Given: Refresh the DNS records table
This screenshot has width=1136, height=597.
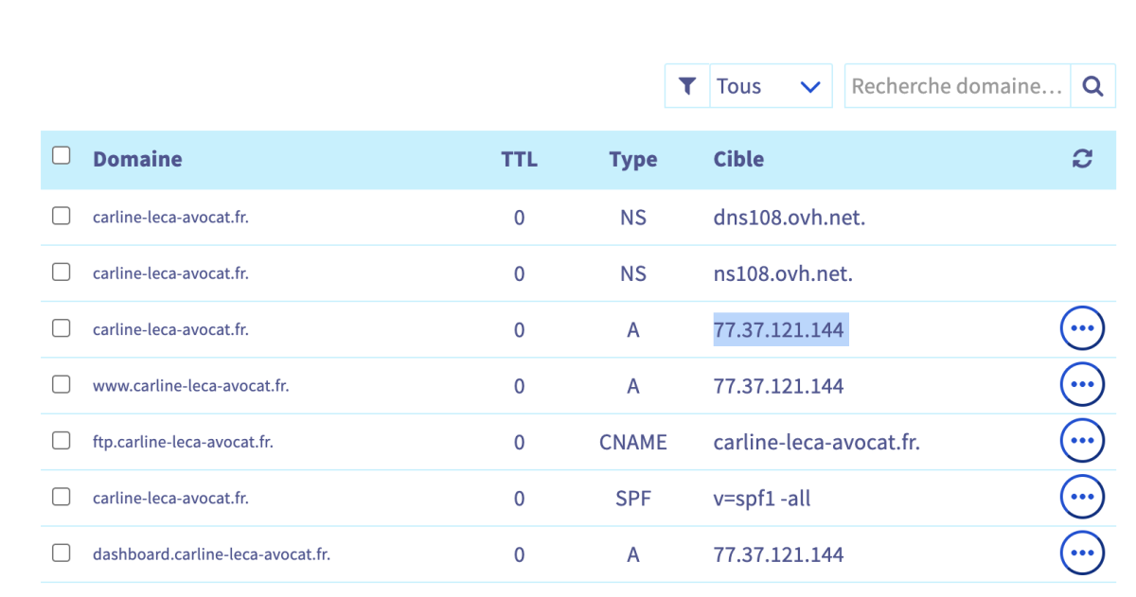Looking at the screenshot, I should [1082, 159].
